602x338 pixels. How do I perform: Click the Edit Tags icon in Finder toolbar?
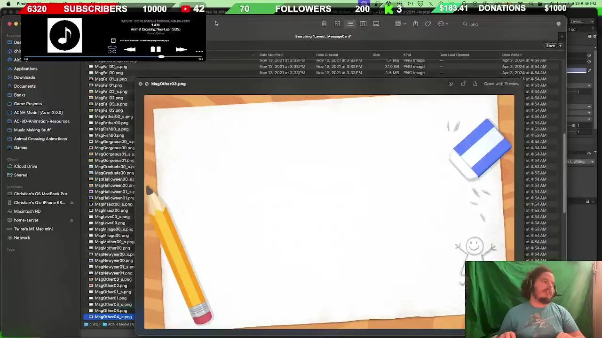(428, 24)
